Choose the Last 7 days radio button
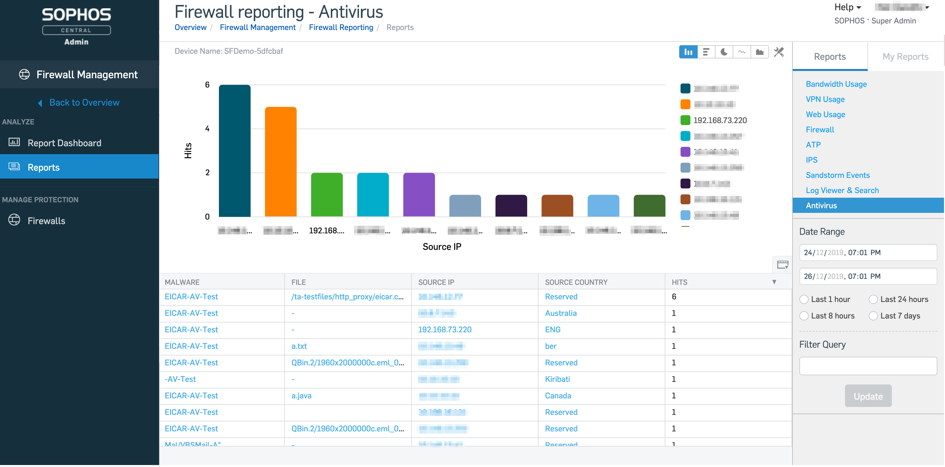945x467 pixels. [x=873, y=316]
